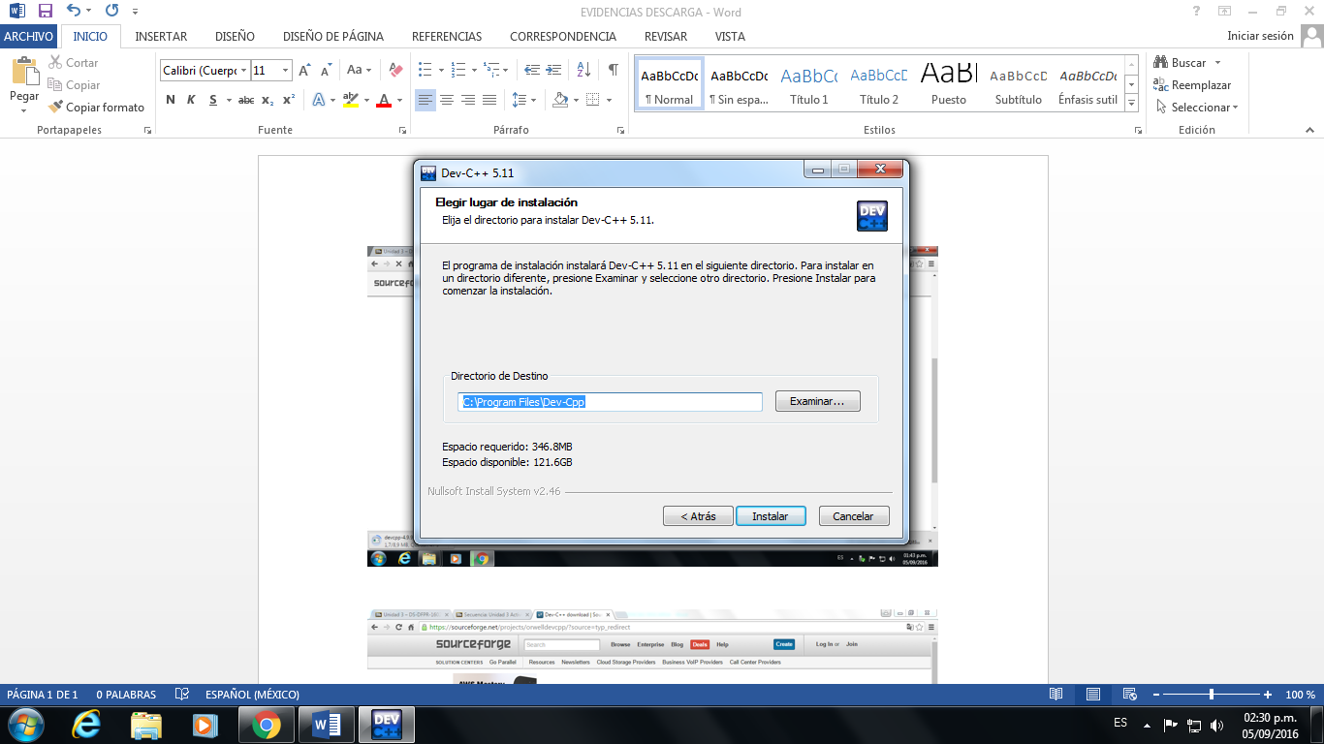
Task: Open the Seleccionar dropdown
Action: click(x=1196, y=108)
